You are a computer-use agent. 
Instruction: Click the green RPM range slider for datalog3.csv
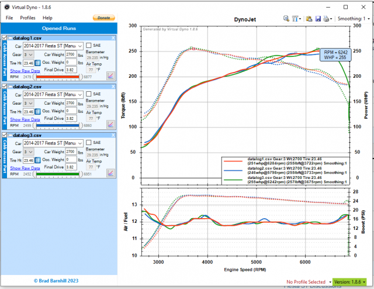(58, 174)
